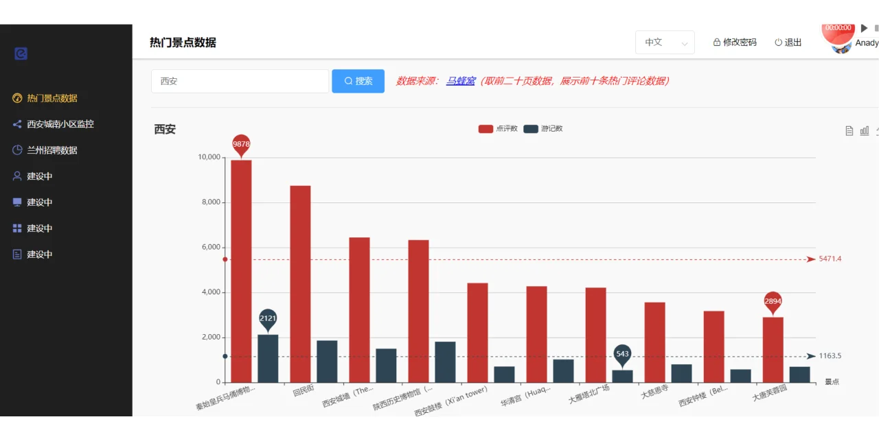Open the 热门景点数据 sidebar menu item
879x439 pixels.
click(66, 98)
